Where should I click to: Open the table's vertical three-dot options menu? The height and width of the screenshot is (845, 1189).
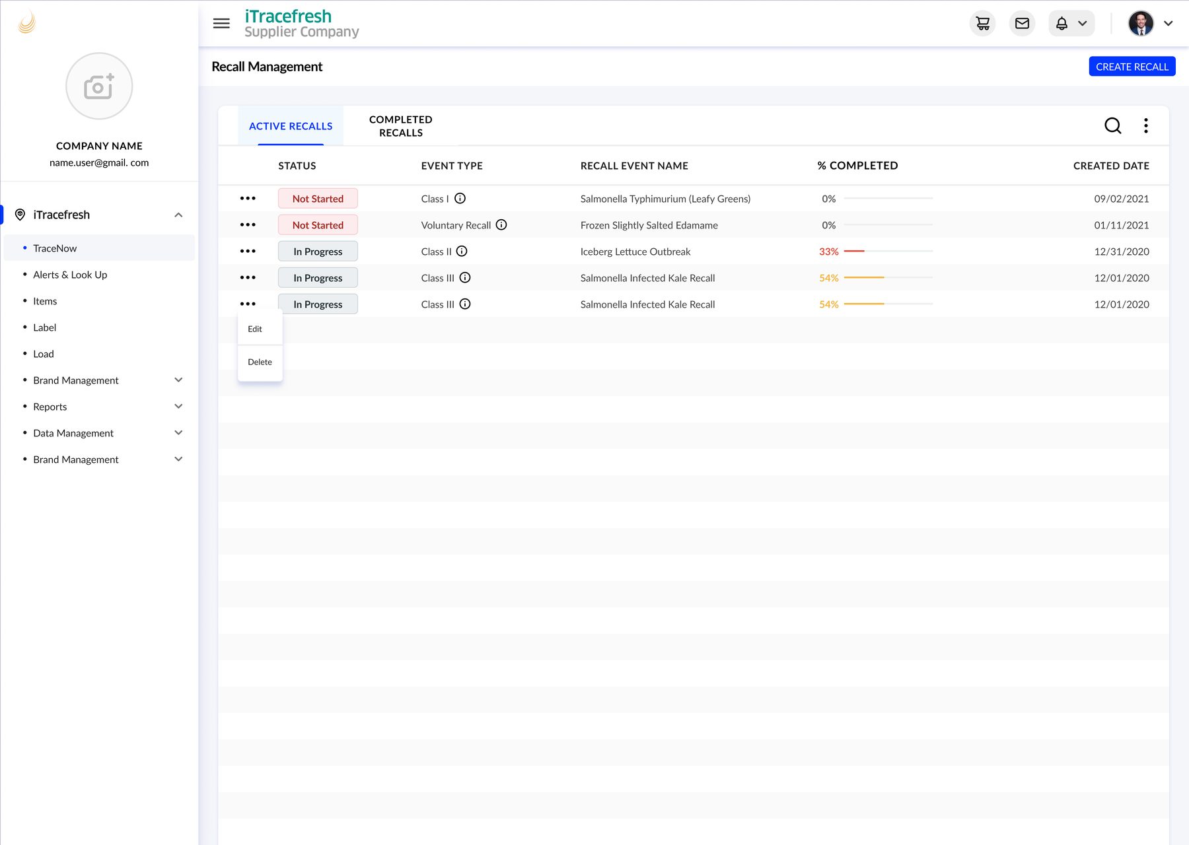pos(1146,125)
